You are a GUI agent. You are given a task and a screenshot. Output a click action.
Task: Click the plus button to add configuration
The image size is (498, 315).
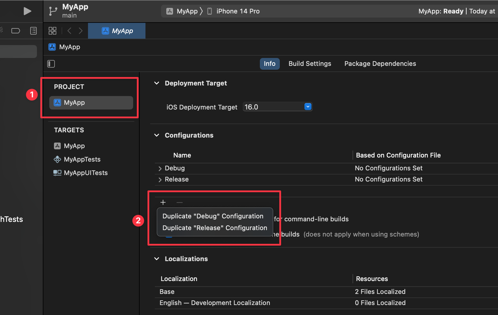163,202
